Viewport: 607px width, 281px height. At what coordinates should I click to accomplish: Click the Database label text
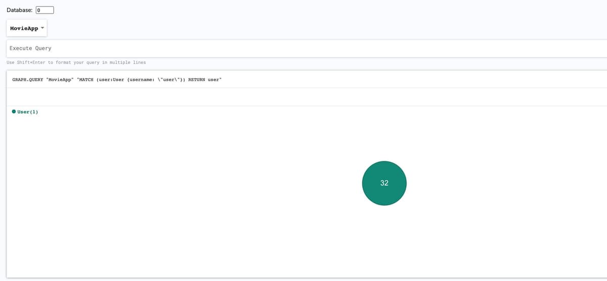coord(20,10)
